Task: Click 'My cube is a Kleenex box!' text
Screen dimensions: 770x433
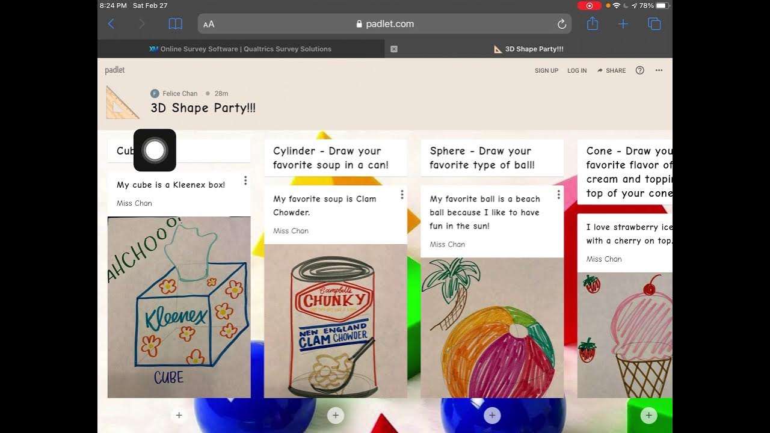Action: [171, 185]
